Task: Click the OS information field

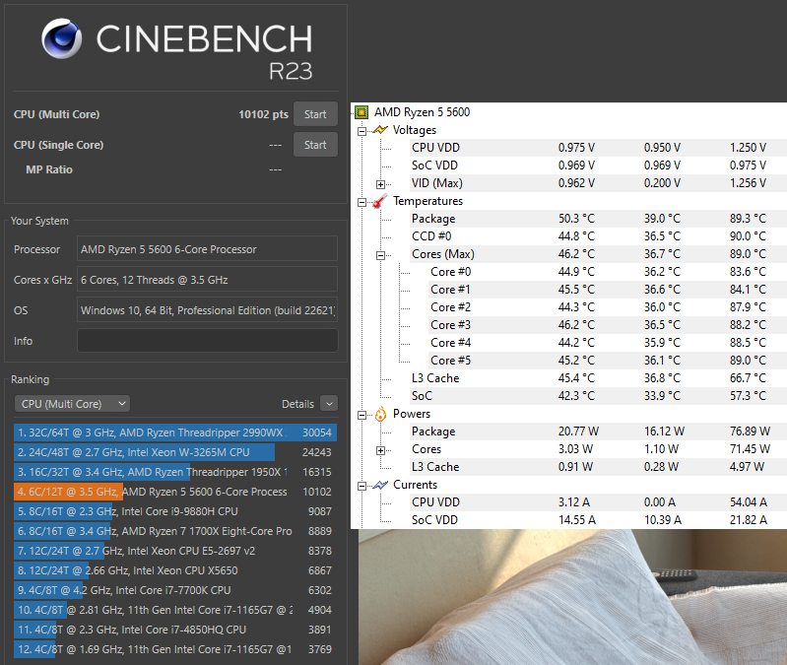Action: 207,310
